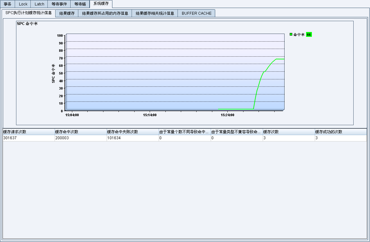Open the Lock tab
The image size is (370, 242).
pos(23,4)
